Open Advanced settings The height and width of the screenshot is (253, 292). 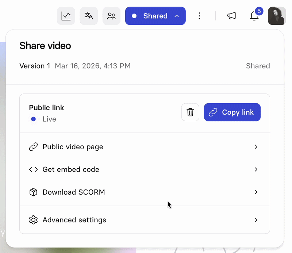pyautogui.click(x=145, y=220)
